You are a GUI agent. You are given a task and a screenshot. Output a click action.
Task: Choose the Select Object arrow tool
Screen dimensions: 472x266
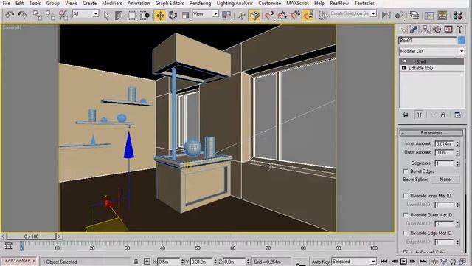click(106, 15)
